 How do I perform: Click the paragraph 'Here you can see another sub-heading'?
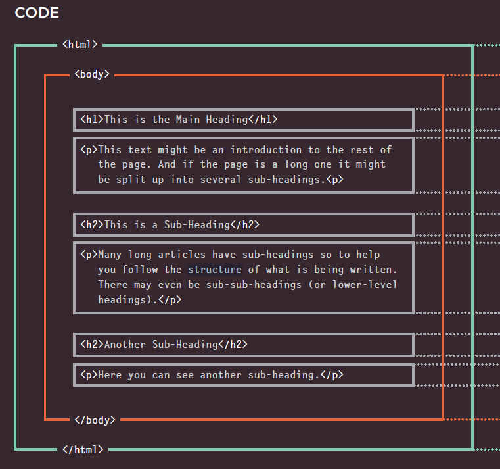point(212,374)
